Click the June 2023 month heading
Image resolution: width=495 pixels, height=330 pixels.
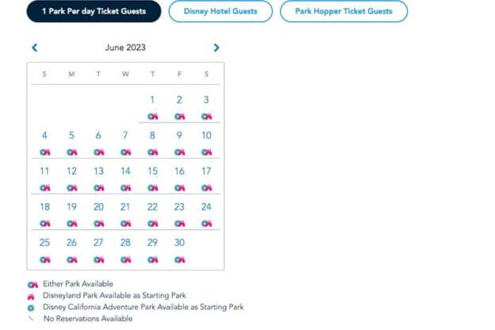[x=125, y=48]
